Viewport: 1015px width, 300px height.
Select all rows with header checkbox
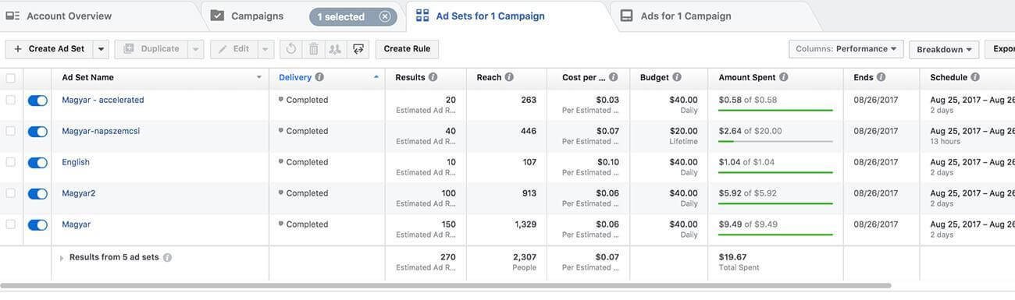[10, 78]
